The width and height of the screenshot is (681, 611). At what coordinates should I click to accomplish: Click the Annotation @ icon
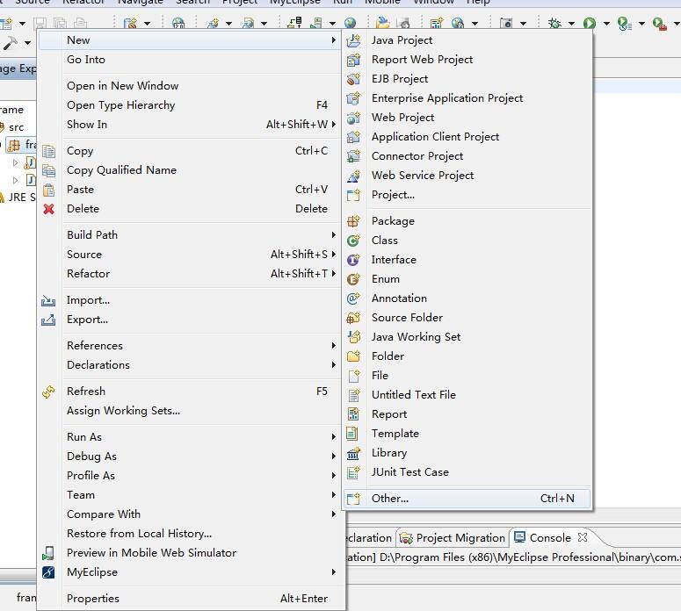click(353, 298)
